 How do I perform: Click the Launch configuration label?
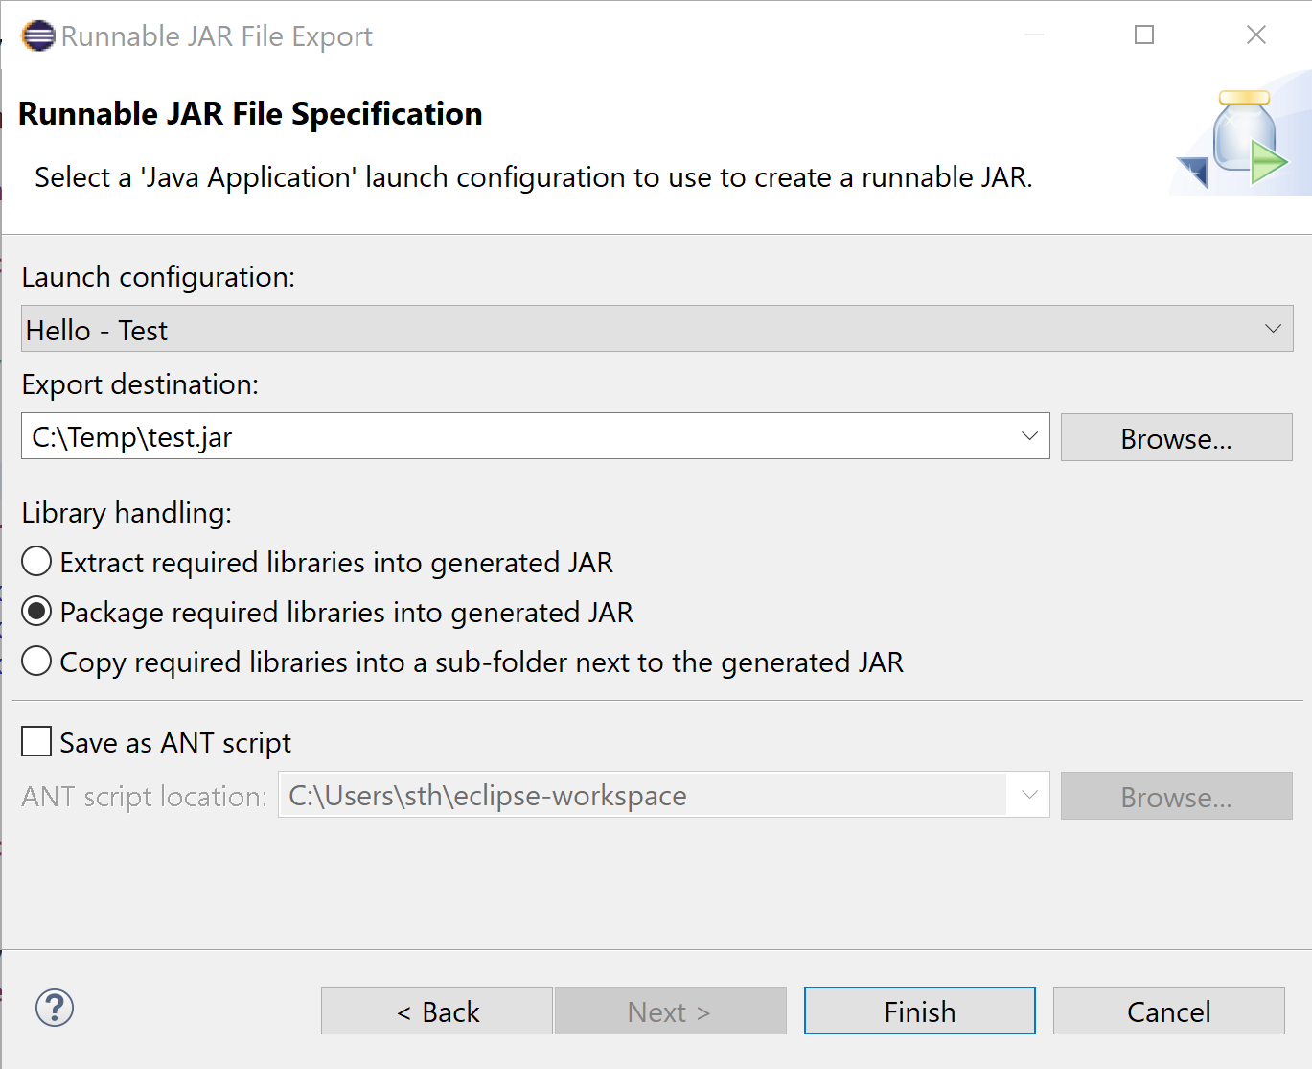158,277
